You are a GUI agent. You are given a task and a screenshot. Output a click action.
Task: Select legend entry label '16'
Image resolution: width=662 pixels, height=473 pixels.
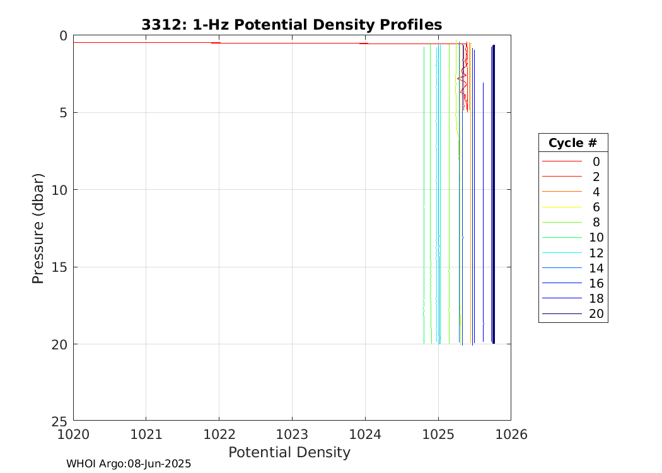(x=596, y=283)
